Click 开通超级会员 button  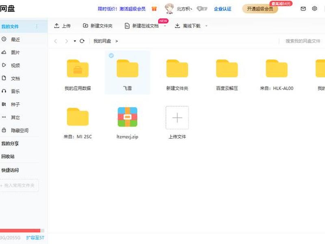point(260,9)
